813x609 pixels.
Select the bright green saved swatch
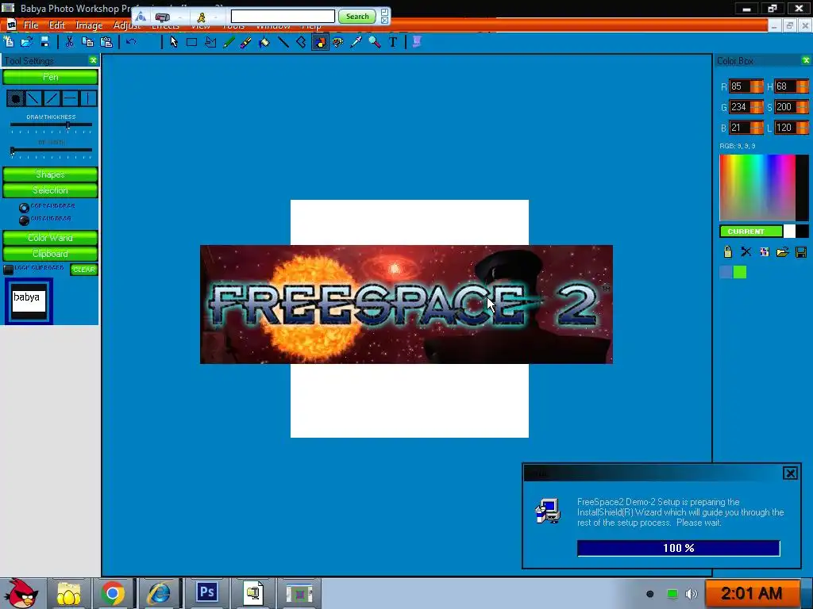(x=740, y=272)
